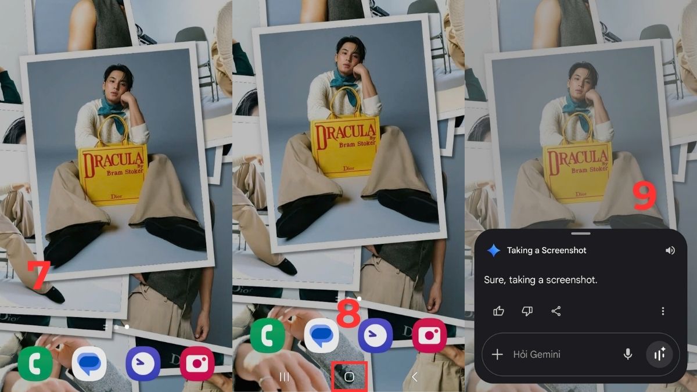
Task: Open Google Messages in the first screenshot
Action: [89, 364]
